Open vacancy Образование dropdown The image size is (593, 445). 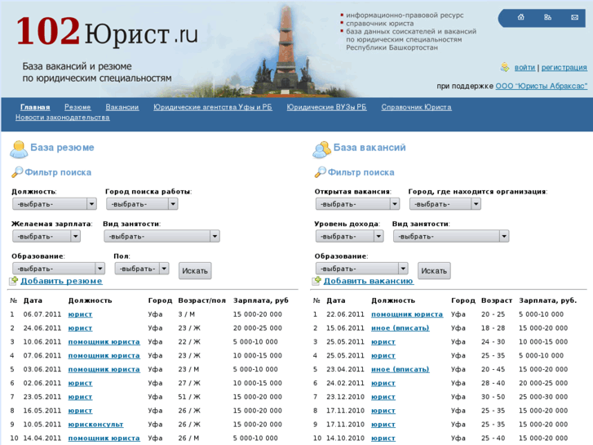point(361,269)
